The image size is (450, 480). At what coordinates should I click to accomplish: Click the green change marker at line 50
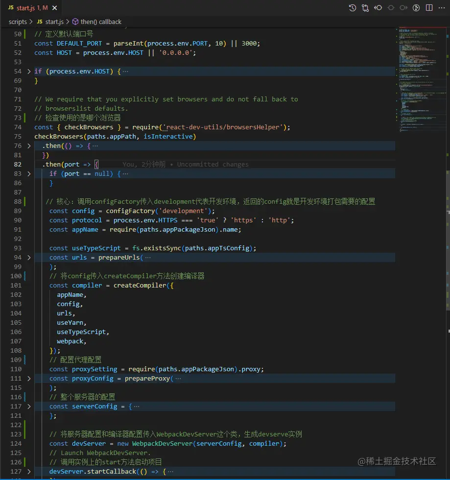click(25, 34)
